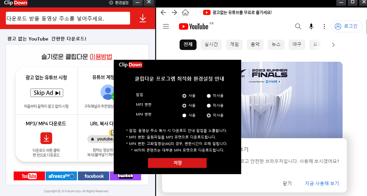Go forward with browser forward arrow

[x=174, y=12]
